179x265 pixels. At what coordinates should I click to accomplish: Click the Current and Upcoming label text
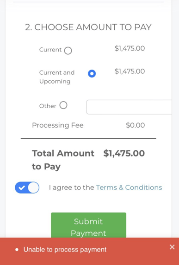point(57,77)
